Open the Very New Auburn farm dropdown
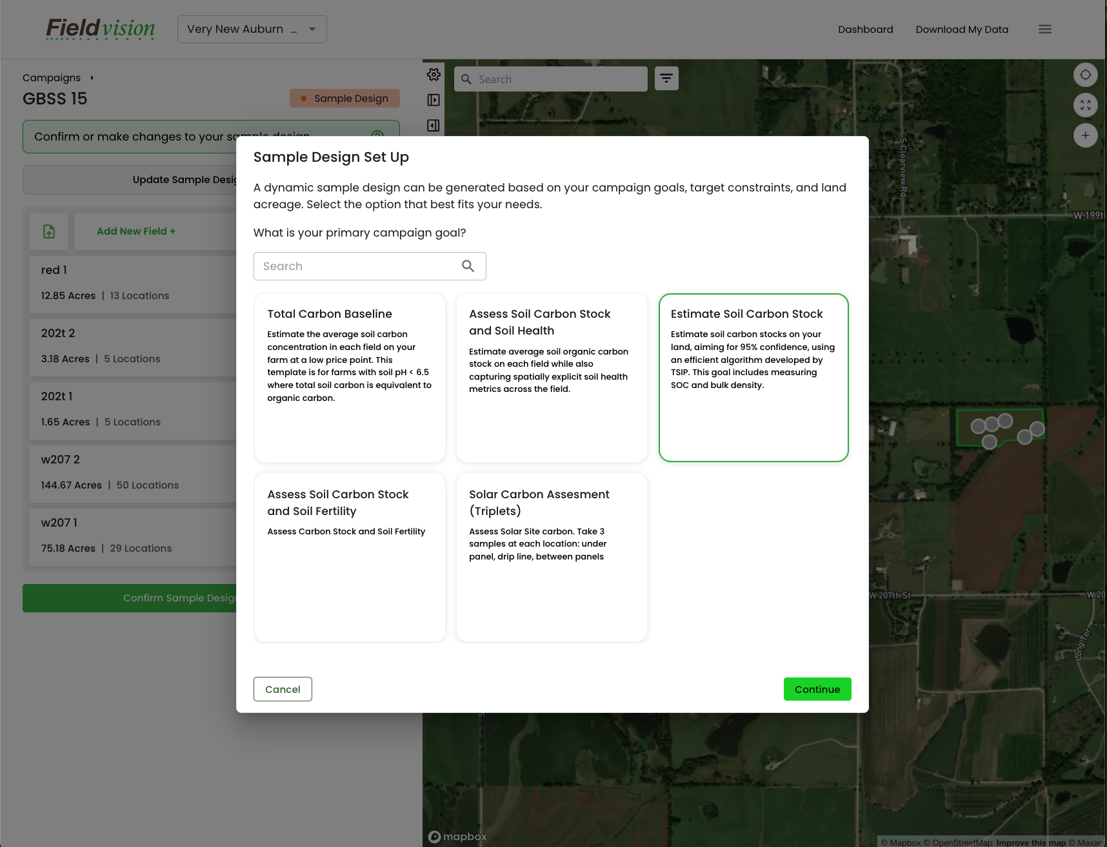 pyautogui.click(x=252, y=29)
